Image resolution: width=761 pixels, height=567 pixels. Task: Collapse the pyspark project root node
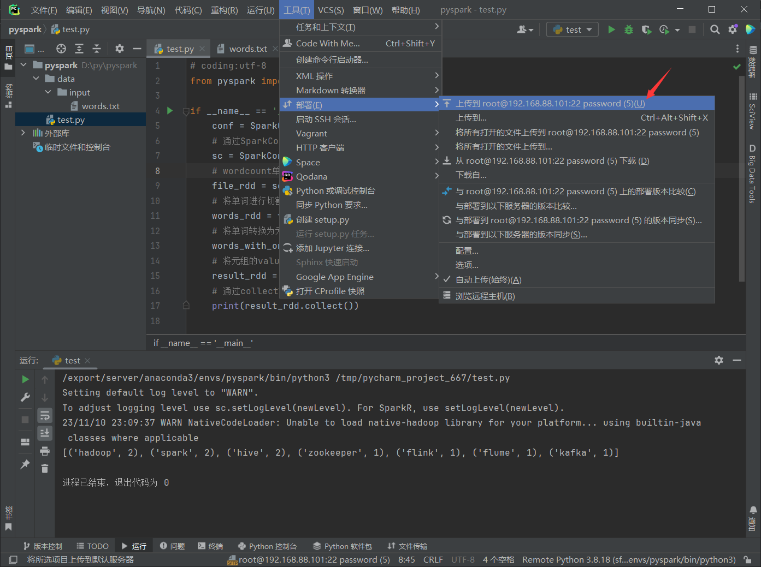[23, 65]
